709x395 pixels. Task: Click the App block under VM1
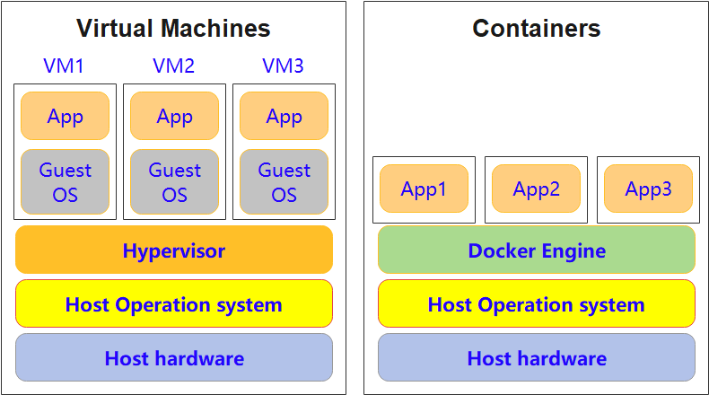[66, 116]
